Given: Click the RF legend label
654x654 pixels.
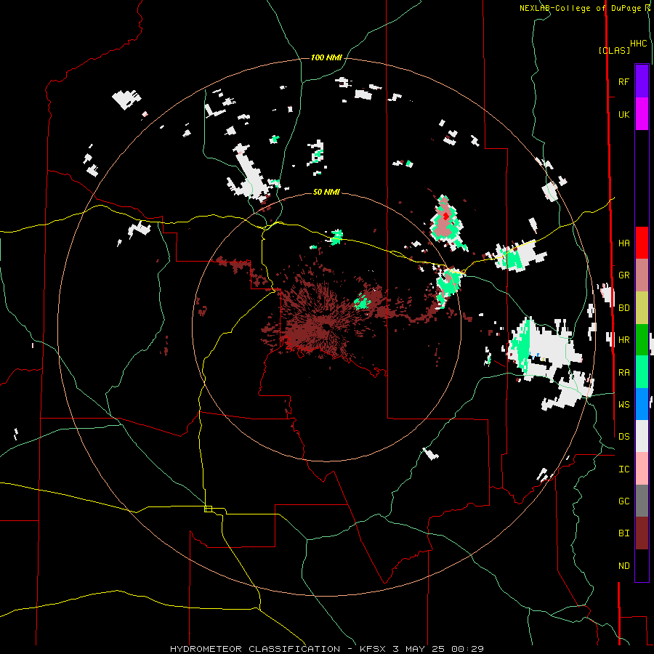Looking at the screenshot, I should [623, 81].
